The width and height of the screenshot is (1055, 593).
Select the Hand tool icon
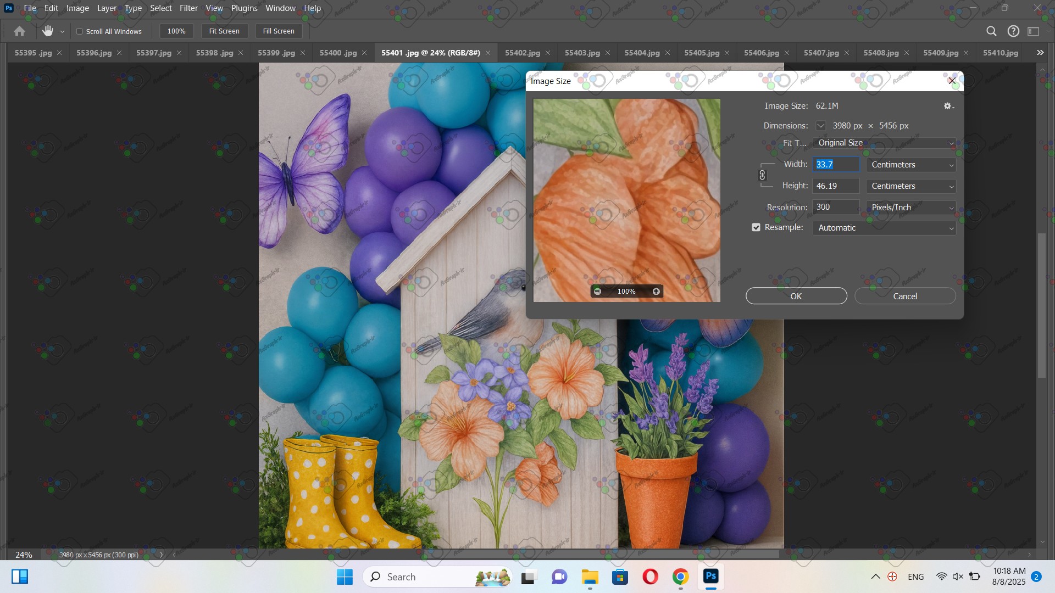pyautogui.click(x=48, y=31)
